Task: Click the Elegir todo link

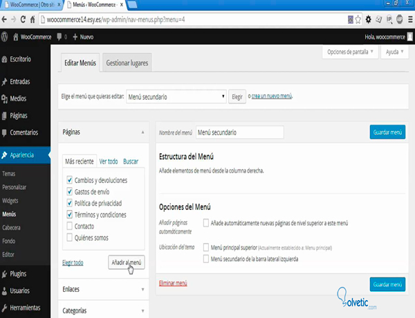Action: tap(73, 263)
